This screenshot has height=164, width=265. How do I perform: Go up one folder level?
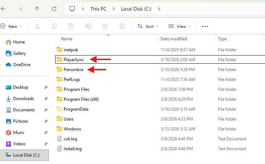[x=37, y=8]
